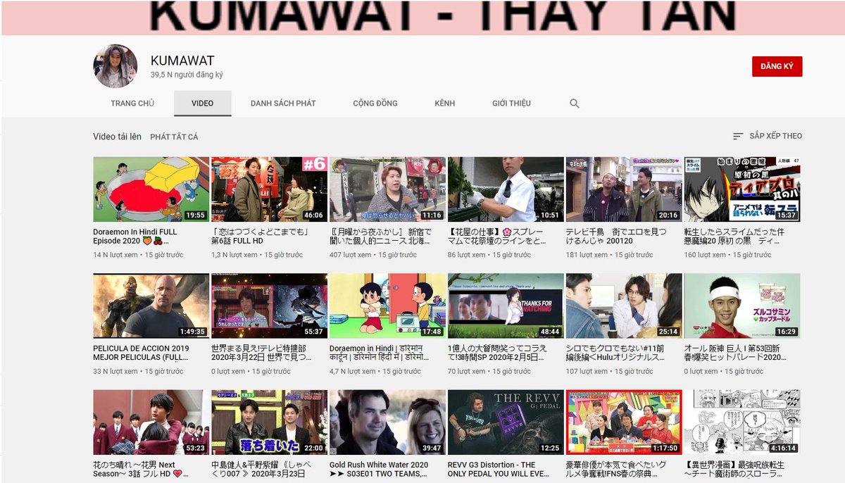This screenshot has width=845, height=483.
Task: Open the 11:16 street interview thumbnail
Action: click(387, 189)
